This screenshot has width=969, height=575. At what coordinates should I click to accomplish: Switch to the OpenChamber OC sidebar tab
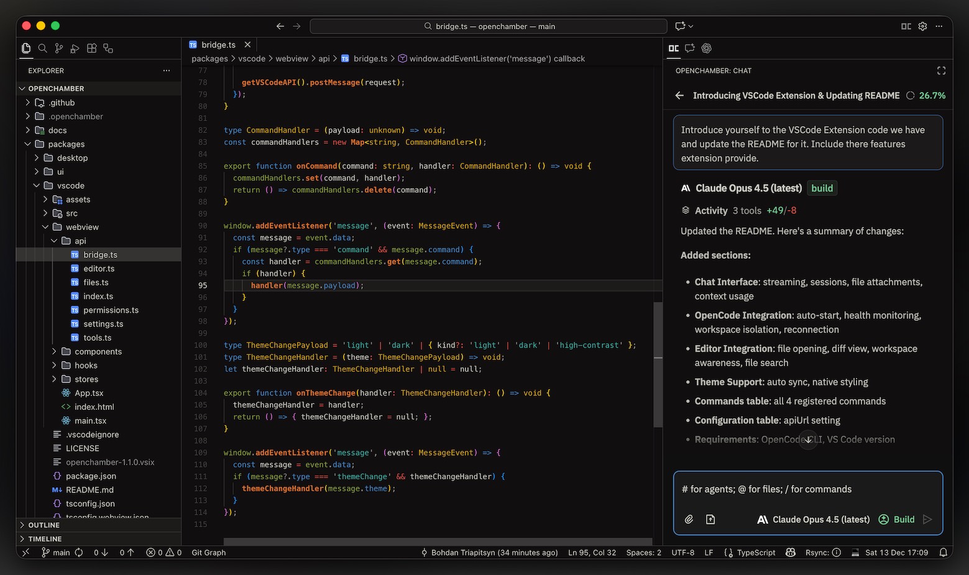(x=674, y=48)
